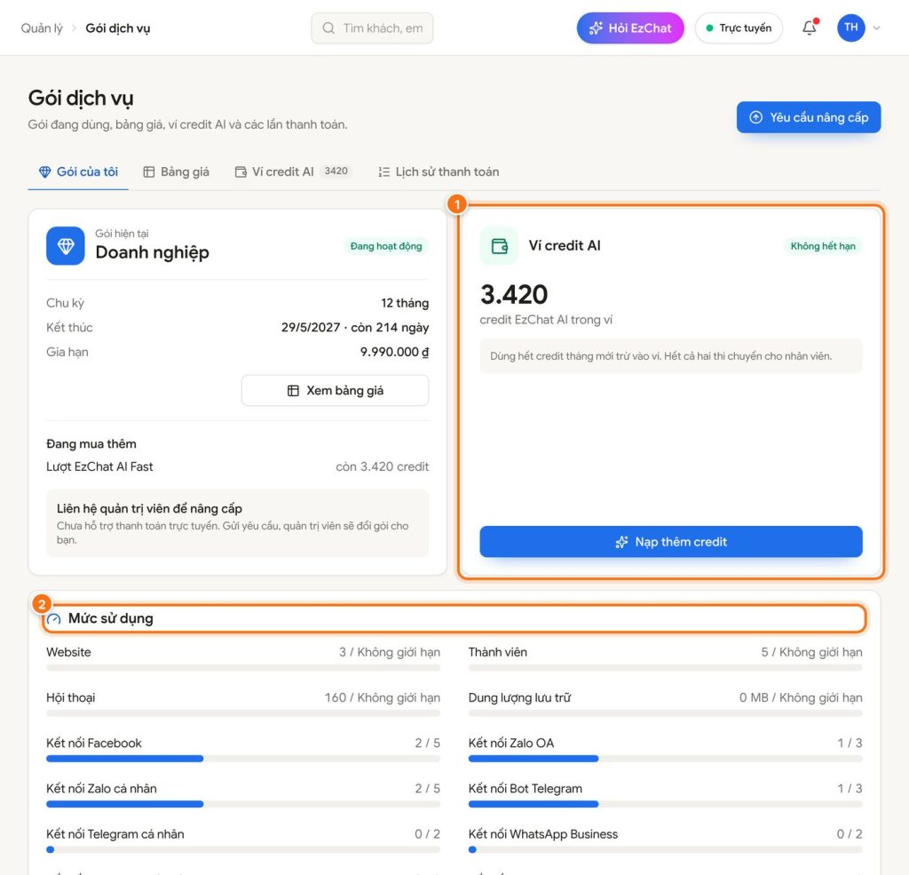The width and height of the screenshot is (909, 875).
Task: Click the sparkle icon in Hỏi EzChat
Action: tap(596, 28)
